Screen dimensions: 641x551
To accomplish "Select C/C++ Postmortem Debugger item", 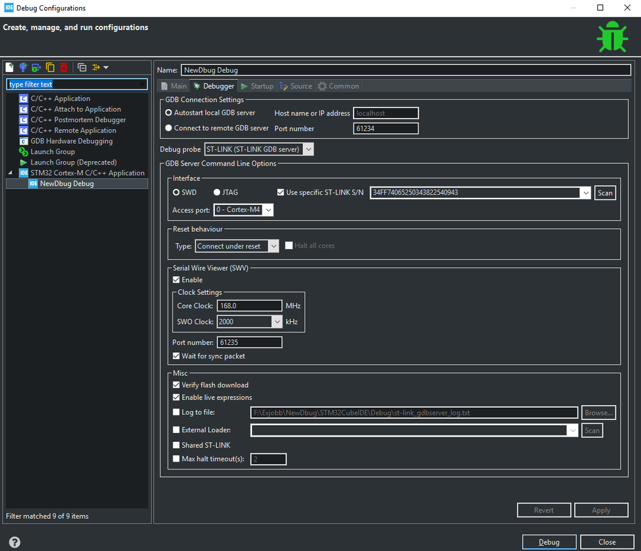I will (x=78, y=120).
